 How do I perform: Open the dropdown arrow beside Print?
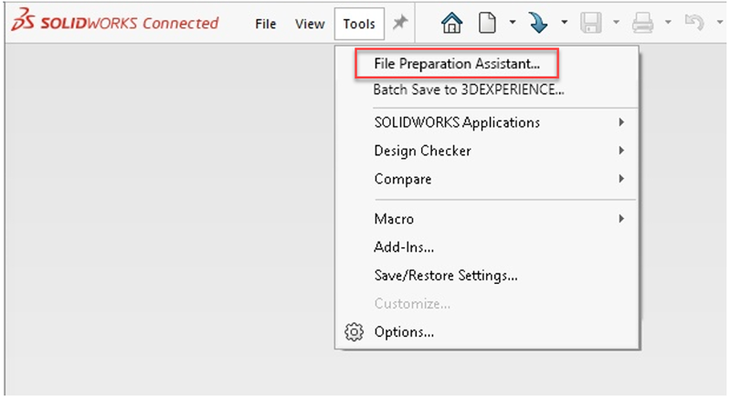click(668, 24)
